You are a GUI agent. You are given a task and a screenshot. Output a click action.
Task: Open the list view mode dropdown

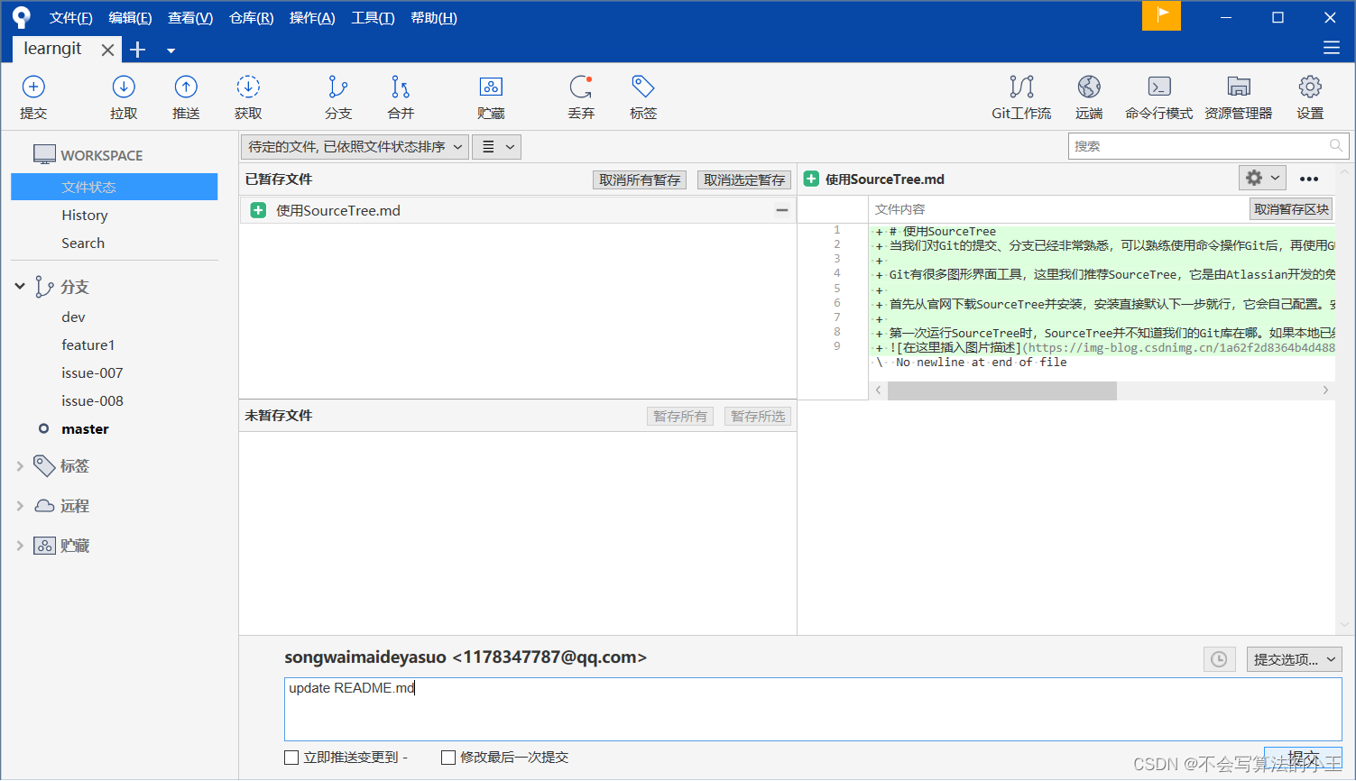[497, 147]
